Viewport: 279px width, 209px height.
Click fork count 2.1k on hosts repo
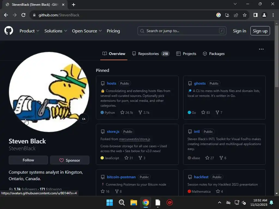[x=144, y=112]
